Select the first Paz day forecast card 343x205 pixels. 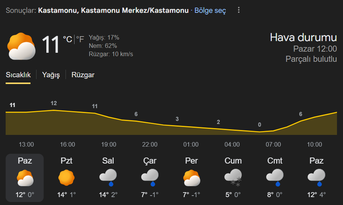click(25, 178)
